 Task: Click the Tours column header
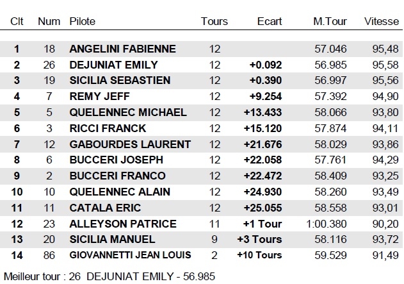click(214, 21)
